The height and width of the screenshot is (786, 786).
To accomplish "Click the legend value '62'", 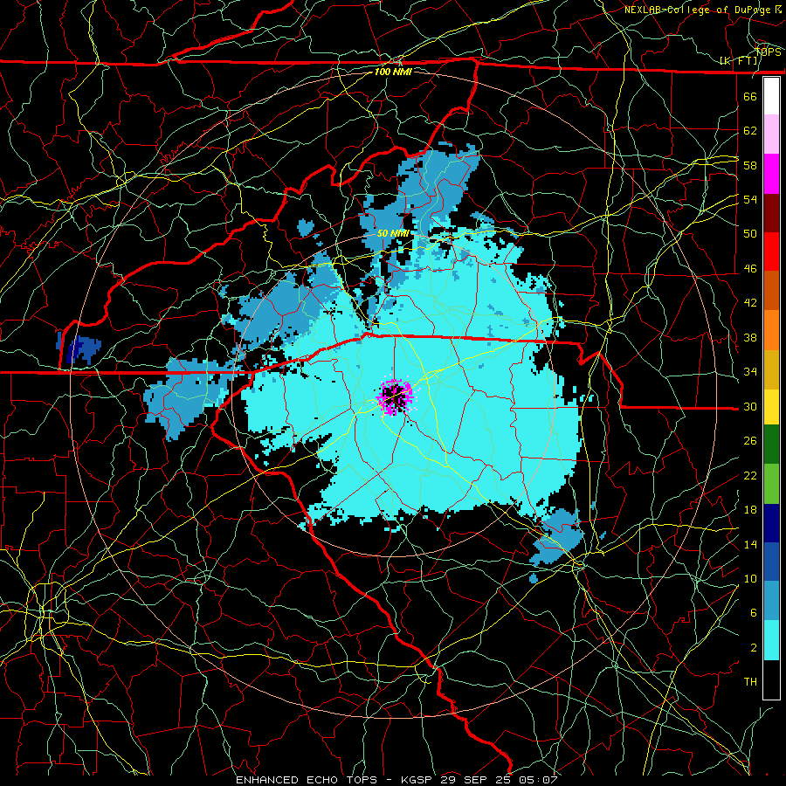I will 750,131.
